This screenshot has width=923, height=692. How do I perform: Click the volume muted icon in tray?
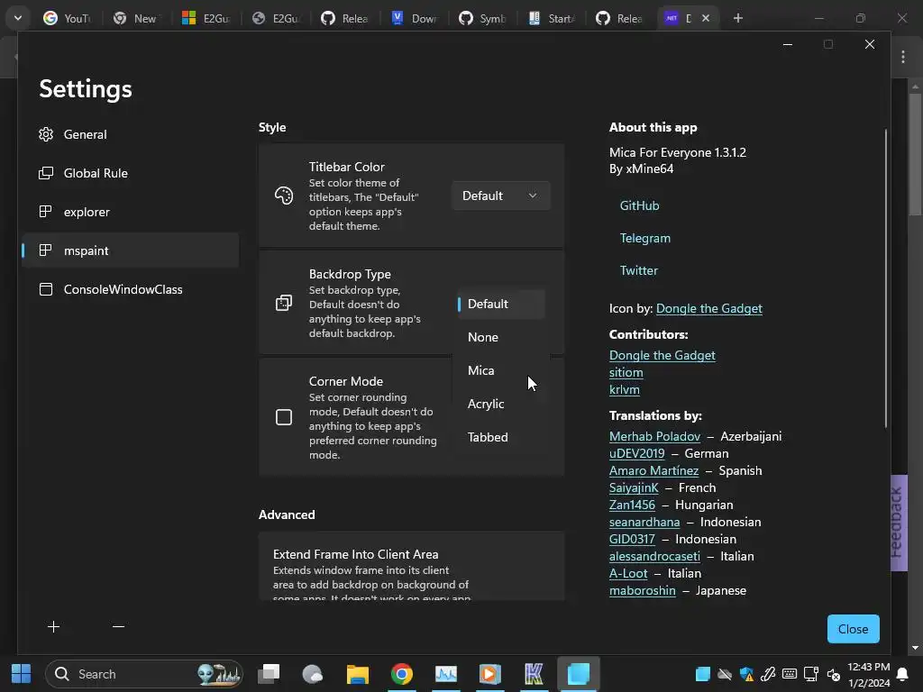pos(833,674)
